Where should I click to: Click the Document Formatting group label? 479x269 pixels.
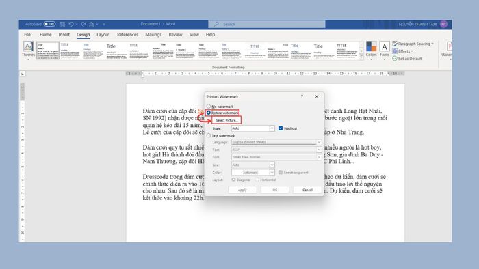pos(228,68)
